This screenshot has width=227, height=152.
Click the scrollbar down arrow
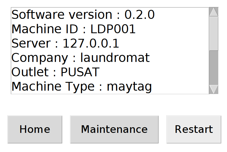(x=214, y=89)
